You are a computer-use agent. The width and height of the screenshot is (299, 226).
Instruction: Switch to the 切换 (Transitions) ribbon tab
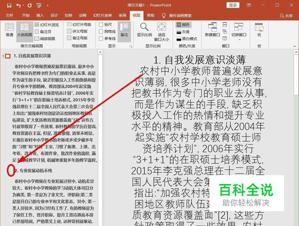coord(68,16)
